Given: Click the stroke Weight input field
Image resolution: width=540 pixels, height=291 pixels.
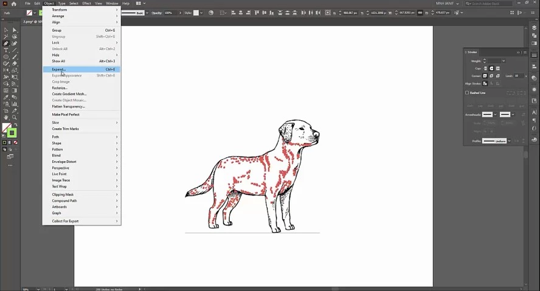Looking at the screenshot, I should click(x=494, y=61).
